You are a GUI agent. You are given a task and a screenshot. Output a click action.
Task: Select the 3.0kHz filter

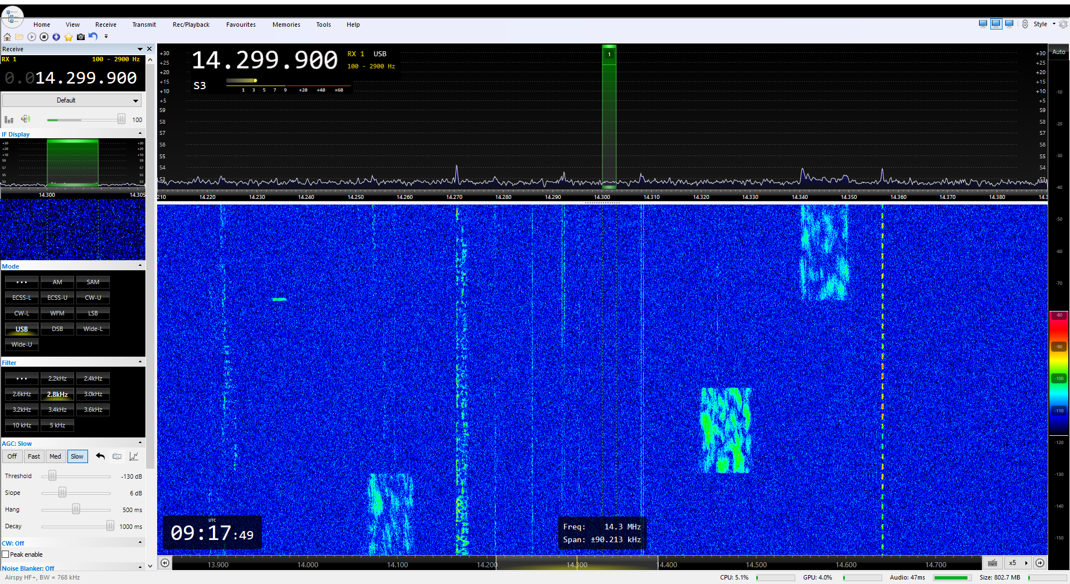[93, 394]
